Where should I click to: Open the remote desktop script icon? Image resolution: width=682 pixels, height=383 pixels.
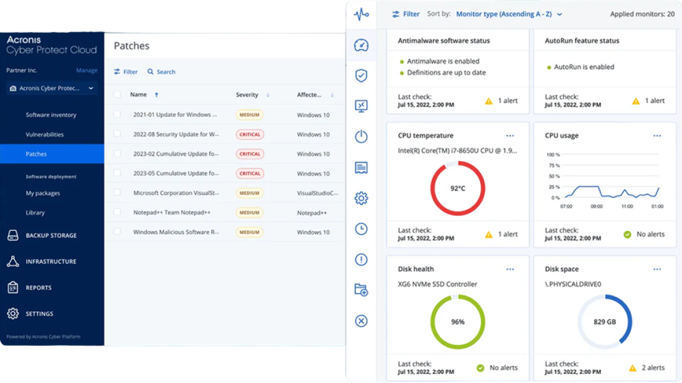click(361, 106)
